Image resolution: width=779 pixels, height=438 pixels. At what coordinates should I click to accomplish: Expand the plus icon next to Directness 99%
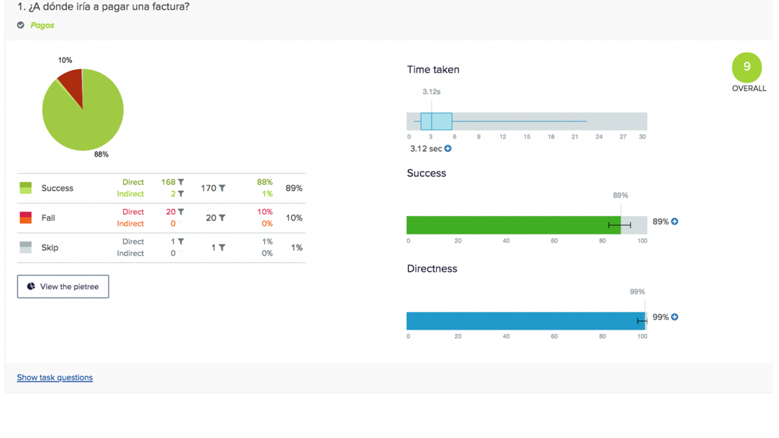click(674, 317)
